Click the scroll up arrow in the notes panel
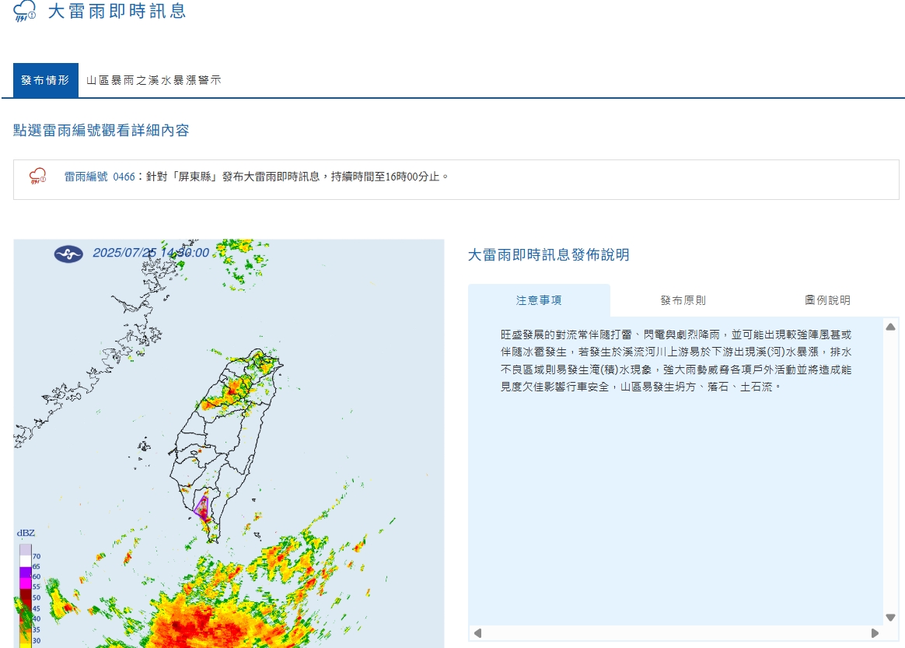This screenshot has width=905, height=648. 890,327
